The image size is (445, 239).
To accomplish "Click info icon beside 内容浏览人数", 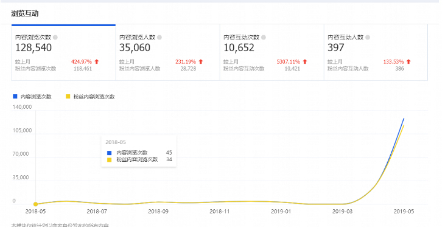I will [159, 38].
